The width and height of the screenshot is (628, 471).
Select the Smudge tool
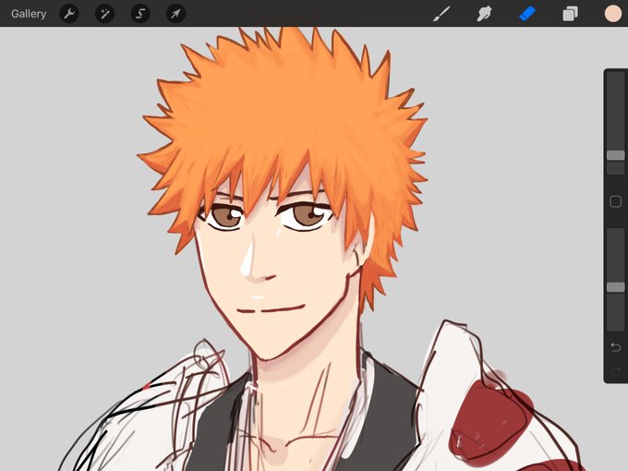pos(484,14)
